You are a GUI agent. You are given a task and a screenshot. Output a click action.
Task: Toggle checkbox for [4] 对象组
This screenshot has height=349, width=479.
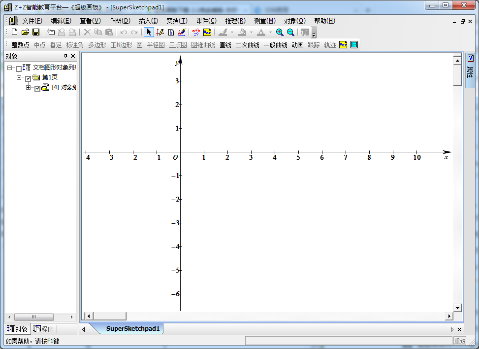pos(37,89)
